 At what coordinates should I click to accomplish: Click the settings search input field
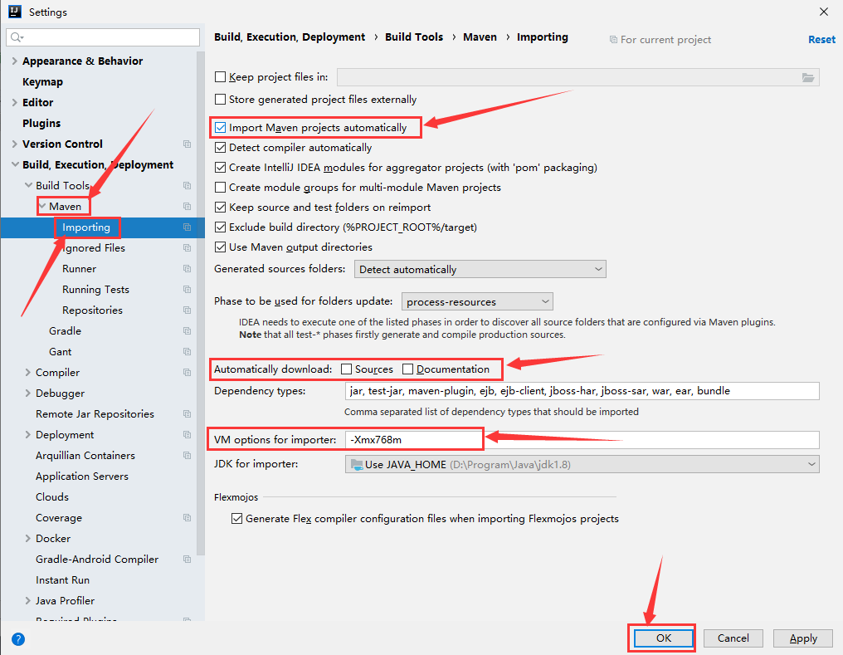click(103, 37)
